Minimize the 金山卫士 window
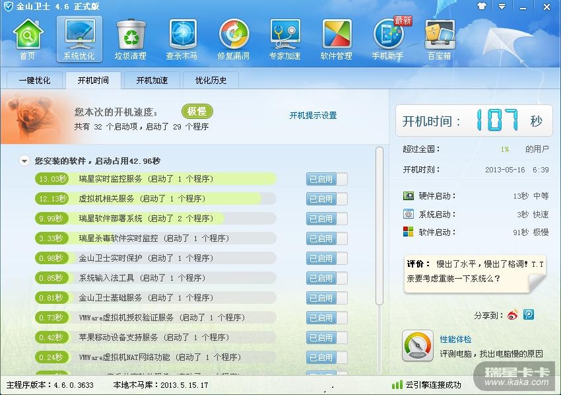561x395 pixels. (523, 7)
